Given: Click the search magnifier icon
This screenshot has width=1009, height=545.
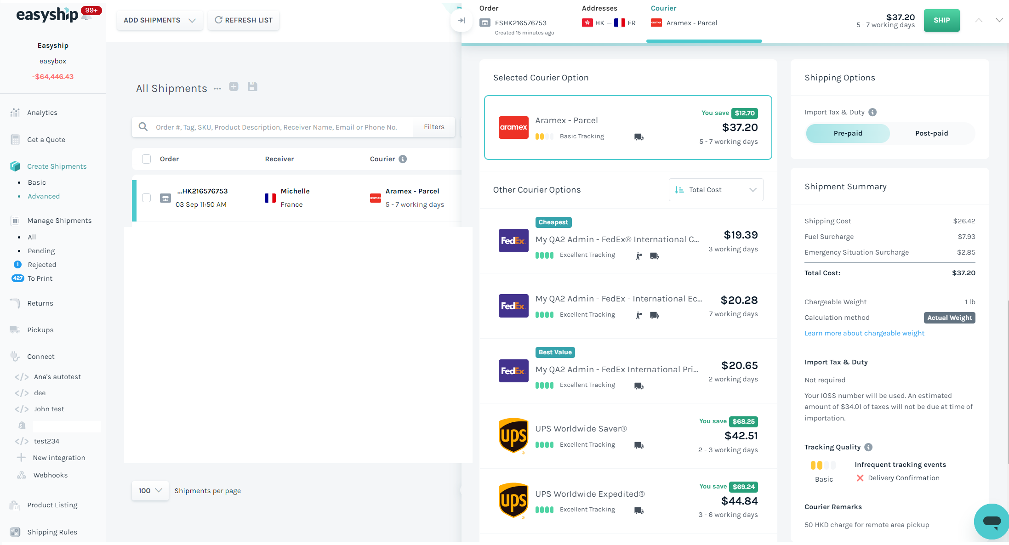Looking at the screenshot, I should 143,127.
